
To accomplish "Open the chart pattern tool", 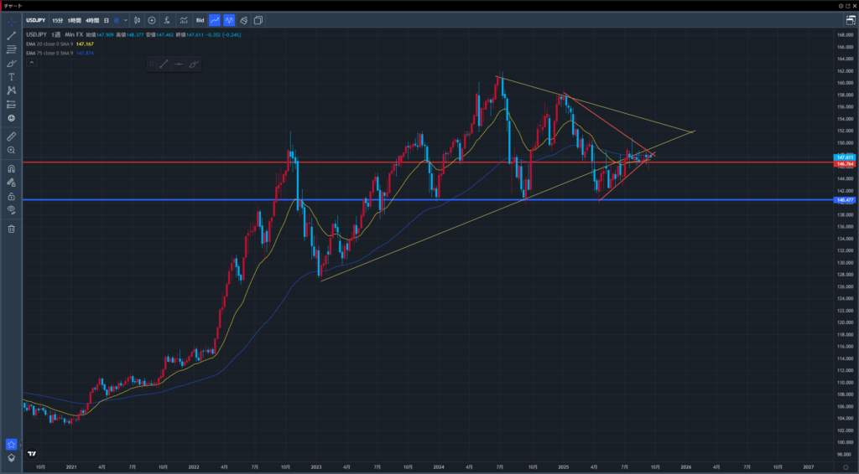I will tap(12, 90).
